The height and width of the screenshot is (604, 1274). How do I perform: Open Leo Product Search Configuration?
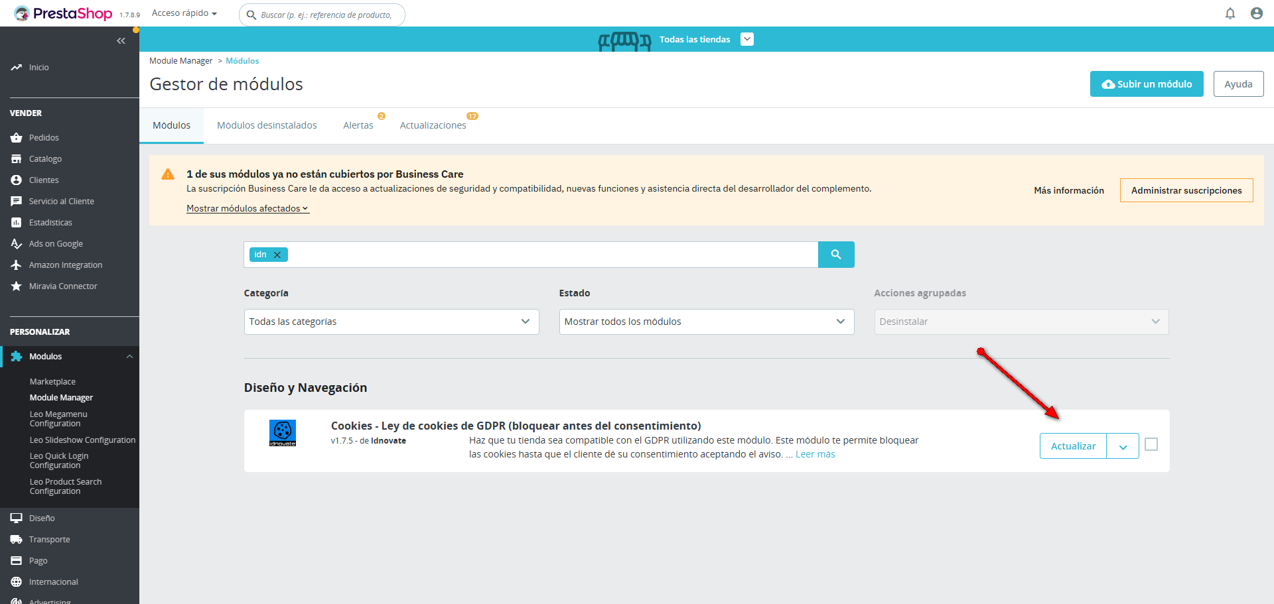click(66, 487)
